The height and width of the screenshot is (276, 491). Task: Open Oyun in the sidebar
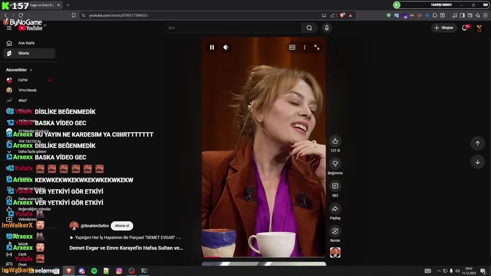tap(29, 264)
